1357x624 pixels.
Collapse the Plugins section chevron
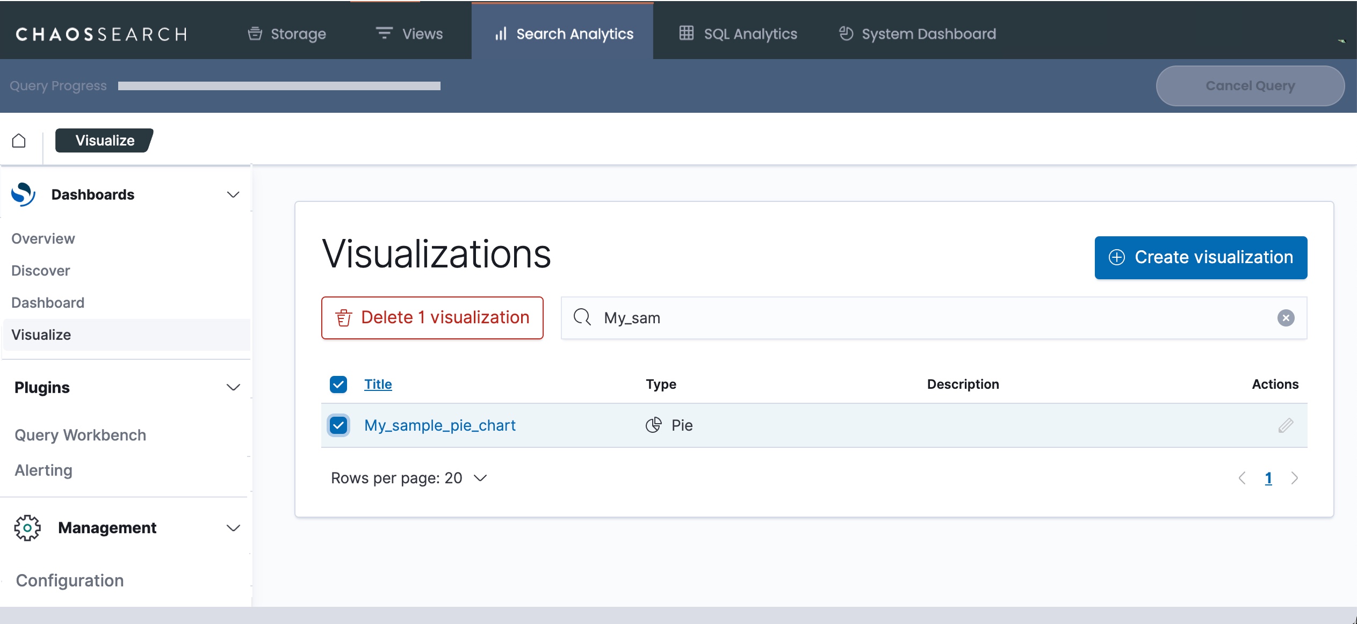tap(233, 387)
